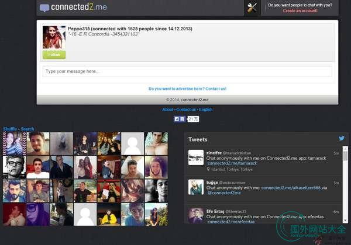Viewport: 351px width, 245px height.
Task: Click the Facebook like icon
Action: 177,119
